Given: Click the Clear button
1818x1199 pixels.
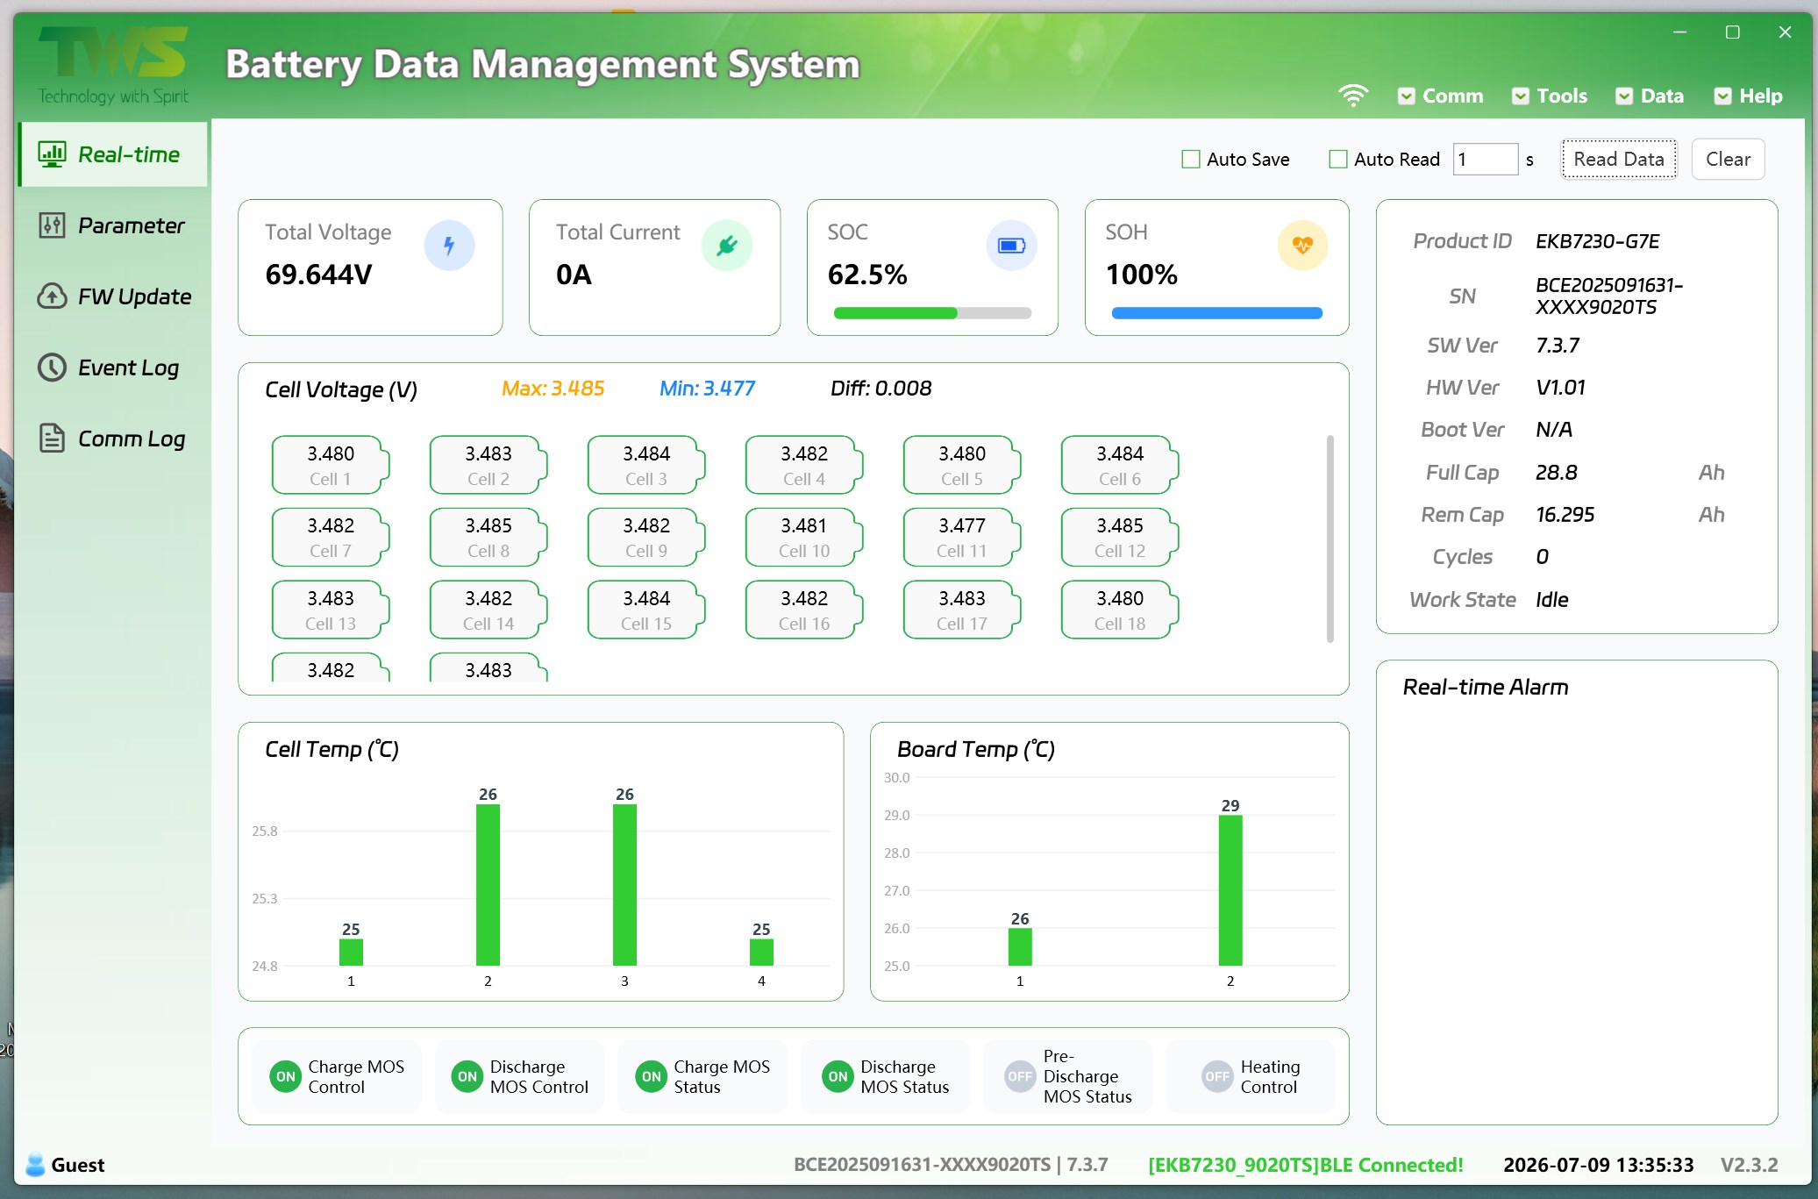Looking at the screenshot, I should coord(1728,160).
